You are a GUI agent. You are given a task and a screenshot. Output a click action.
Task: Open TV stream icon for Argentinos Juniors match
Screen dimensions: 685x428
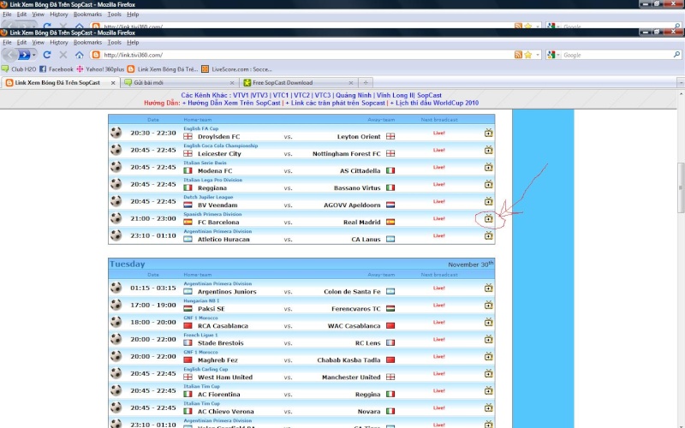click(x=488, y=288)
